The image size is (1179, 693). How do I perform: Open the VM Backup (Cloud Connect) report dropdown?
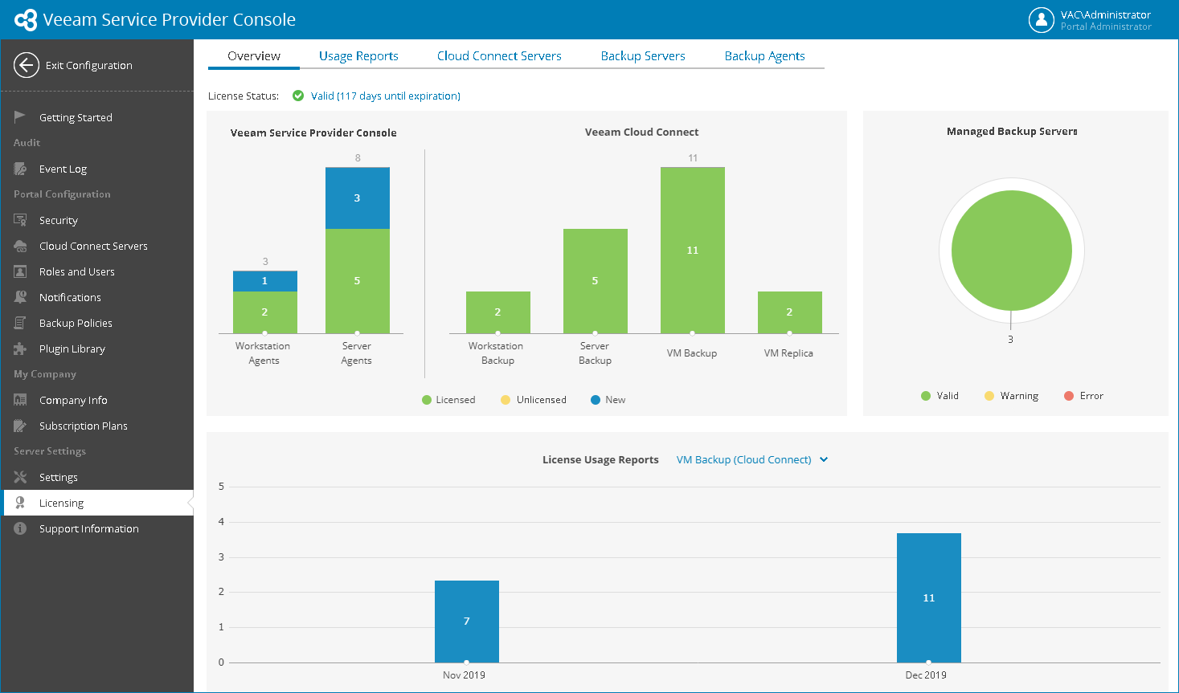(752, 459)
